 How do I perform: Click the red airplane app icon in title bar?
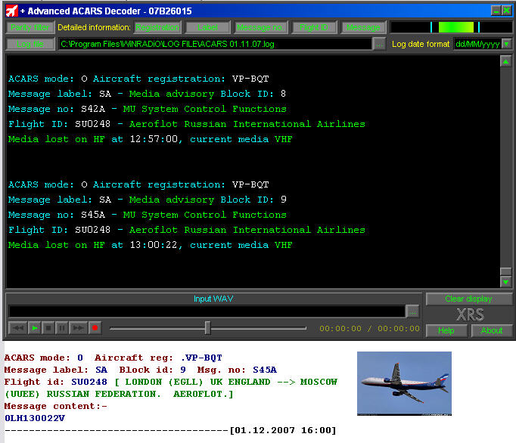coord(12,11)
